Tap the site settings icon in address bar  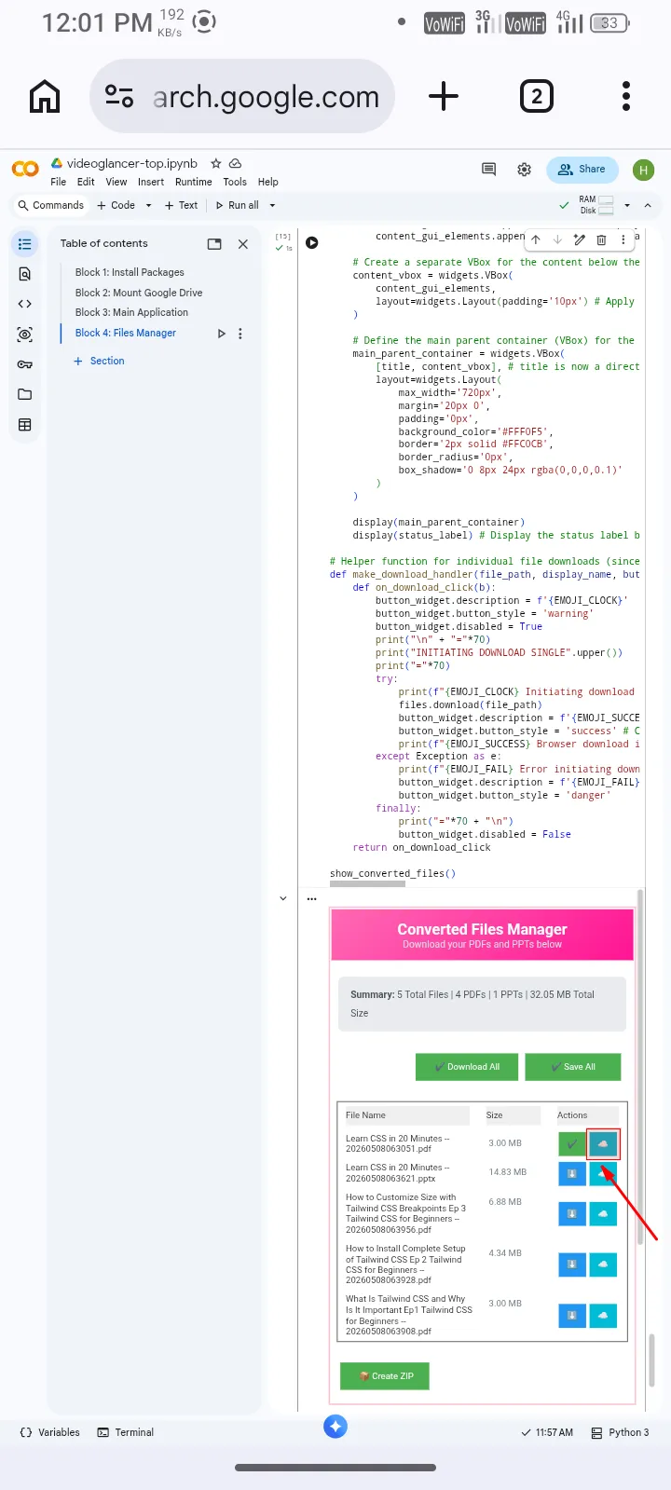click(x=119, y=96)
